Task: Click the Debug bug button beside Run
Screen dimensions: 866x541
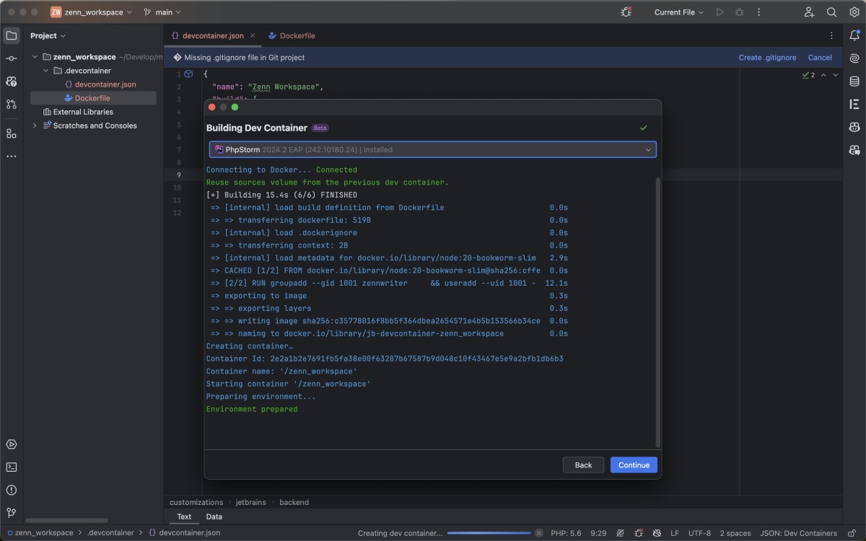Action: click(739, 12)
